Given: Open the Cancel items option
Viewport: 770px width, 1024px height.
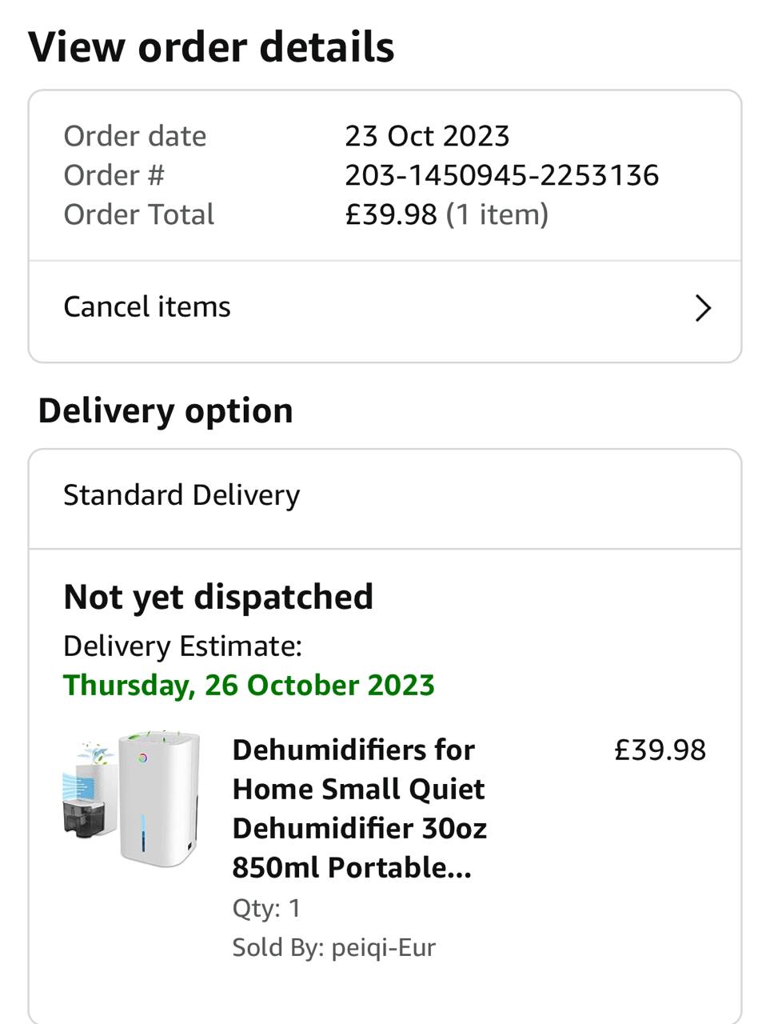Looking at the screenshot, I should pos(147,307).
